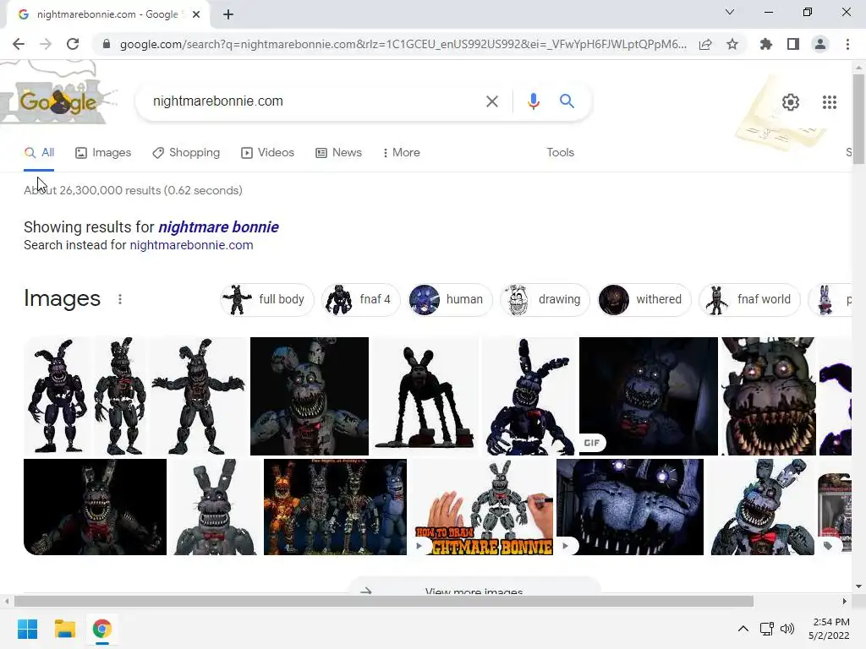Click the results count text
The height and width of the screenshot is (649, 866).
pos(133,190)
